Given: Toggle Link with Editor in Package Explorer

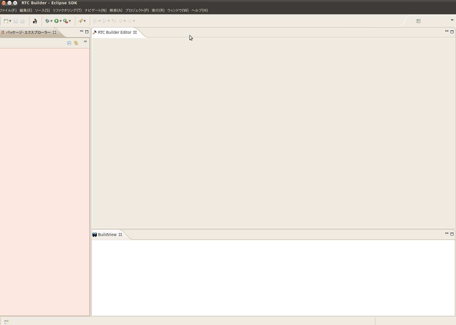Looking at the screenshot, I should click(x=76, y=43).
